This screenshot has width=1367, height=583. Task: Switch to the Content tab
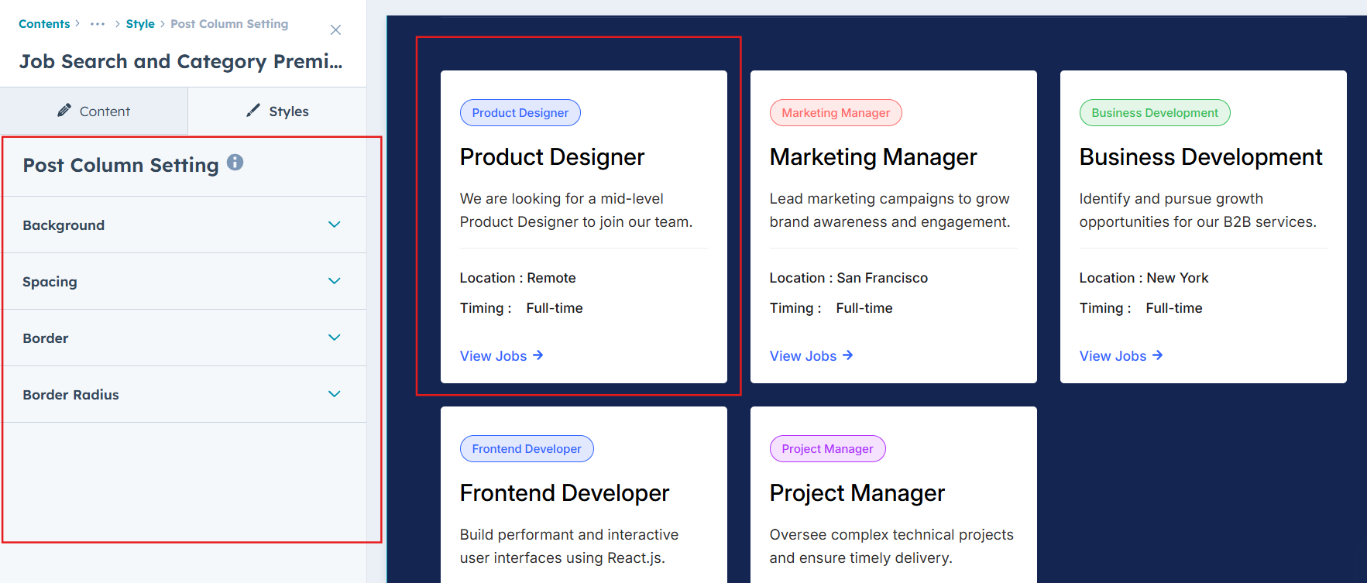(x=94, y=111)
